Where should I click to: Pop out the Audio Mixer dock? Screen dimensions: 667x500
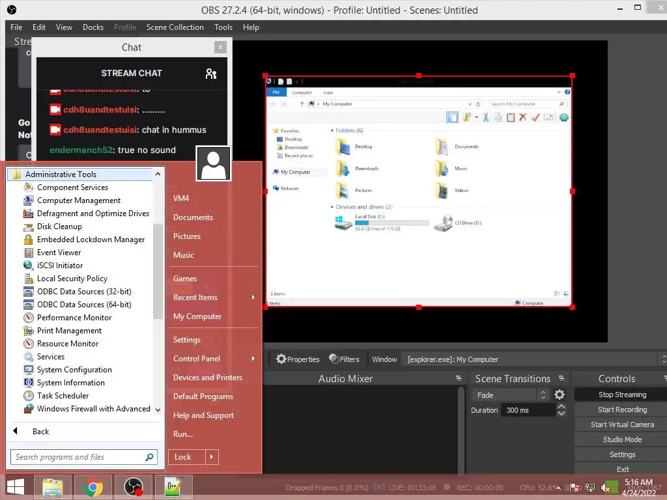(x=458, y=378)
